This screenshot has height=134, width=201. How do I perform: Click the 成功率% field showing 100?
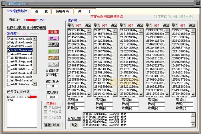point(52,97)
